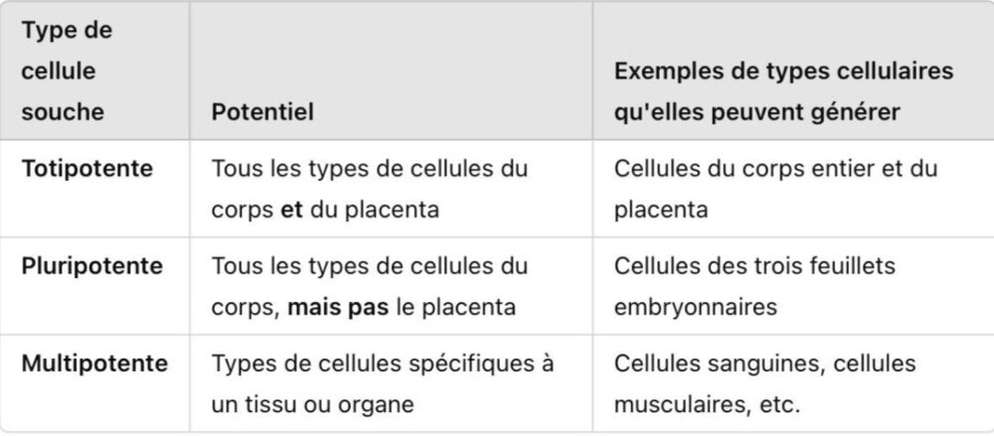The image size is (994, 436).
Task: Click "Types de cellules spécifiques" cell text
Action: tap(383, 363)
